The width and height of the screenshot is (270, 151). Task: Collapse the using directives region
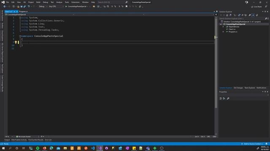pos(20,18)
